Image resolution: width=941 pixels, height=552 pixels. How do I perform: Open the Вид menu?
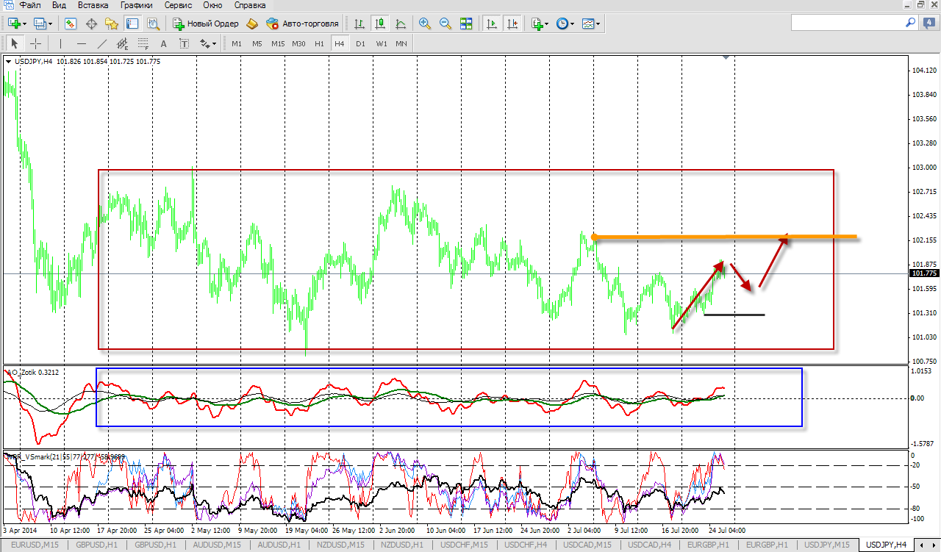(x=59, y=5)
